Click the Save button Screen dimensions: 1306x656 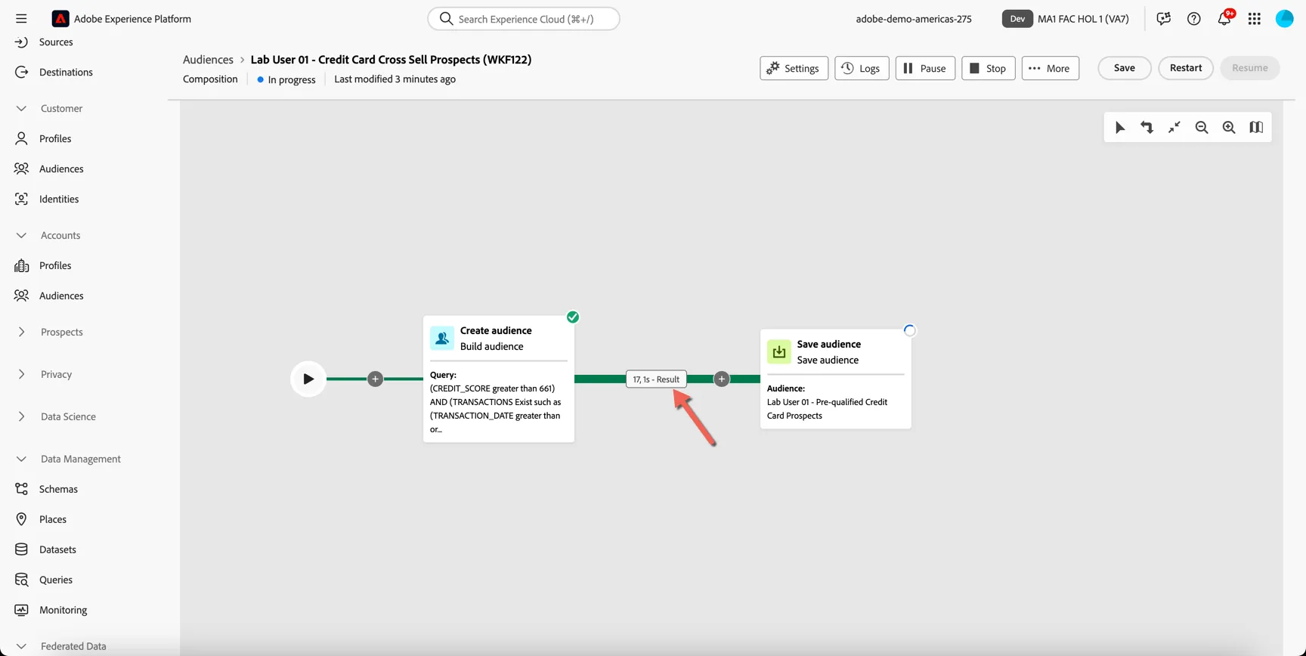coord(1125,68)
